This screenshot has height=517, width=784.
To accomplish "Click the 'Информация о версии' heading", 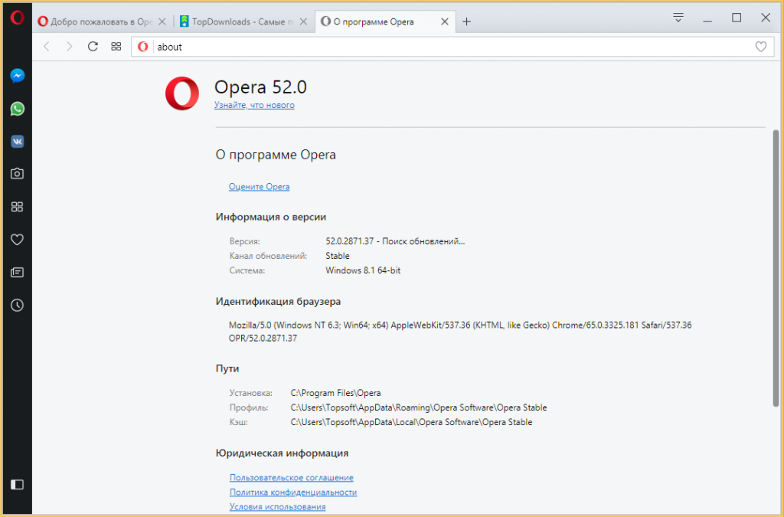I will click(271, 217).
